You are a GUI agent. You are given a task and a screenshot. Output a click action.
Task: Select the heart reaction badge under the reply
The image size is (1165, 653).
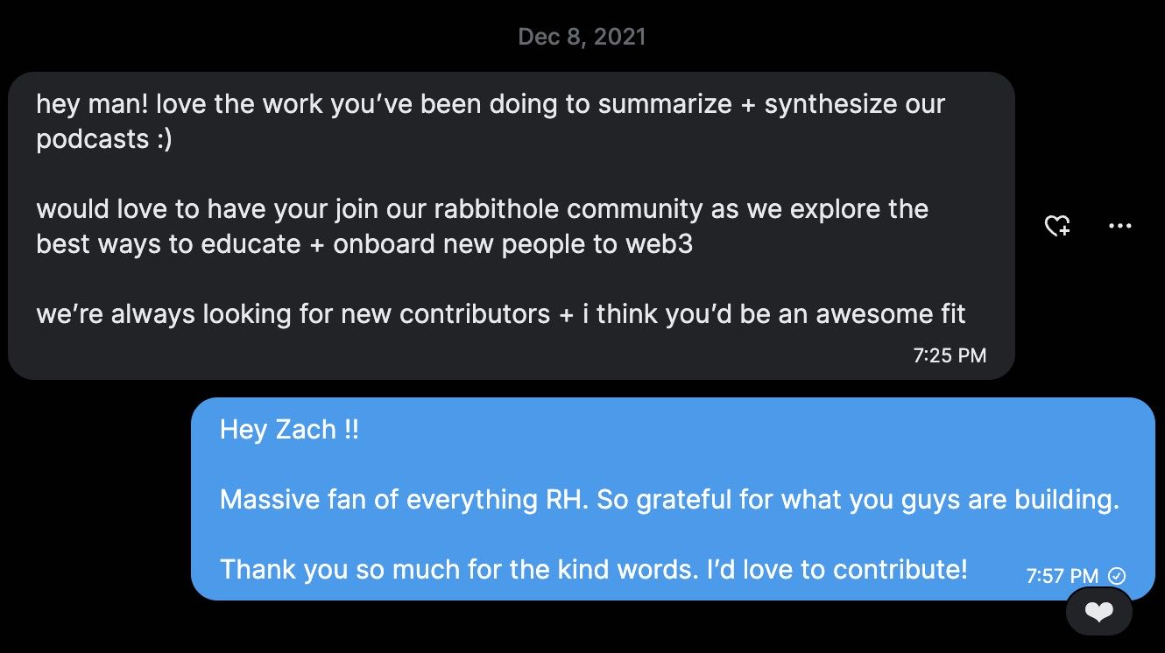[1099, 612]
